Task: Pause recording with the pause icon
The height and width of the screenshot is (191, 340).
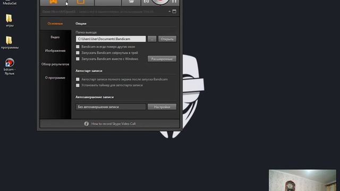Action: click(x=174, y=2)
